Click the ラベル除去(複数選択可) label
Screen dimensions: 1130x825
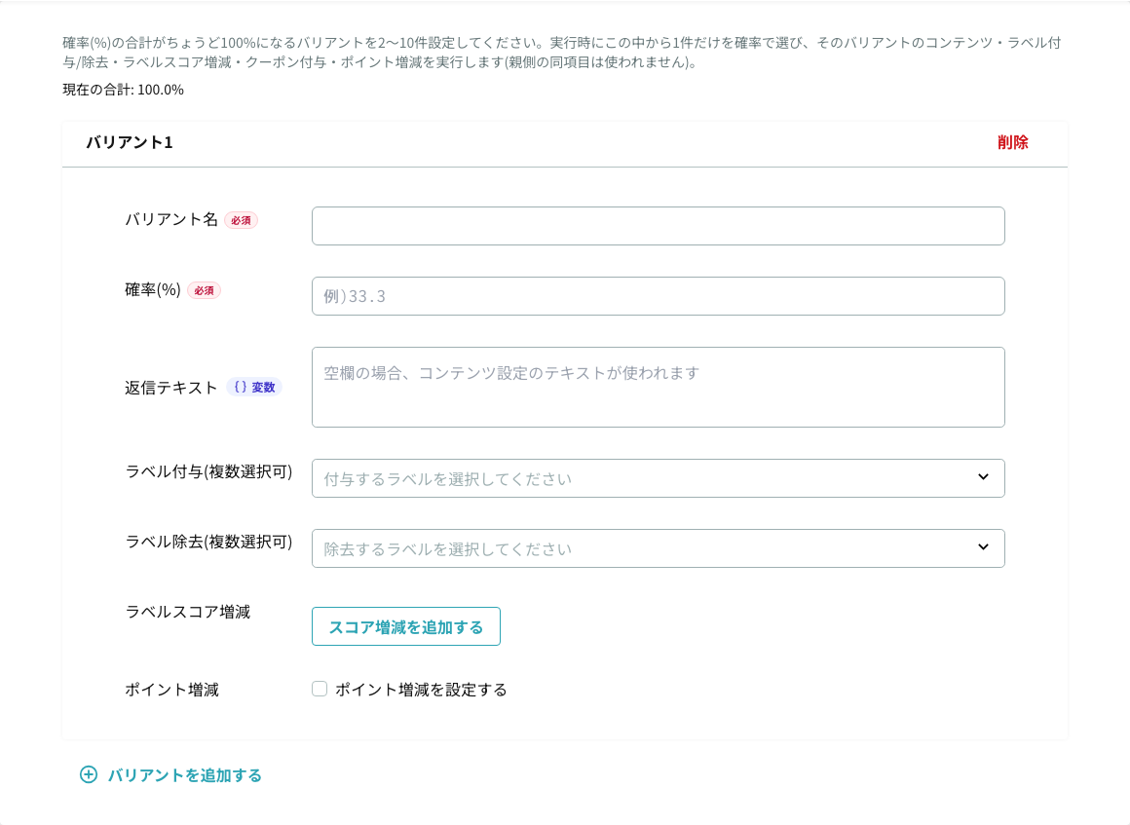[x=209, y=542]
